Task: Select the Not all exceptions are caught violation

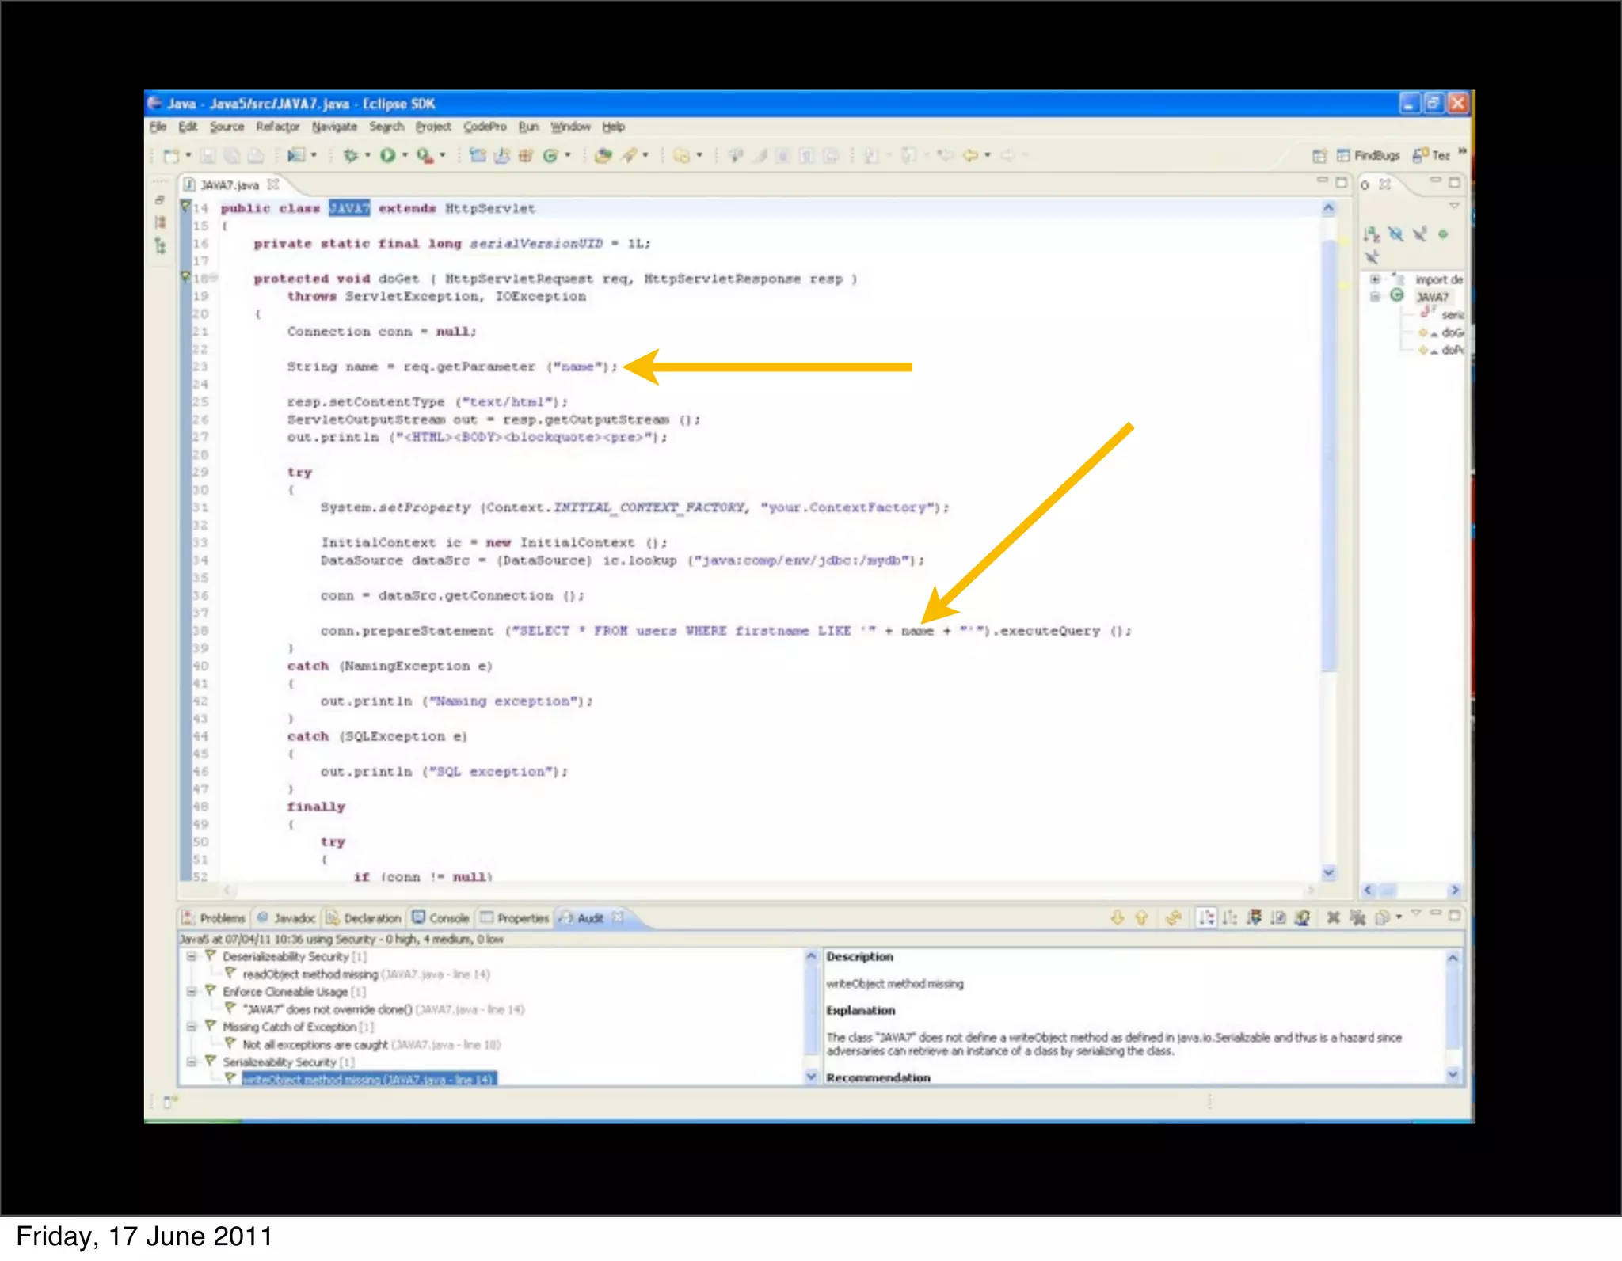Action: tap(315, 1045)
